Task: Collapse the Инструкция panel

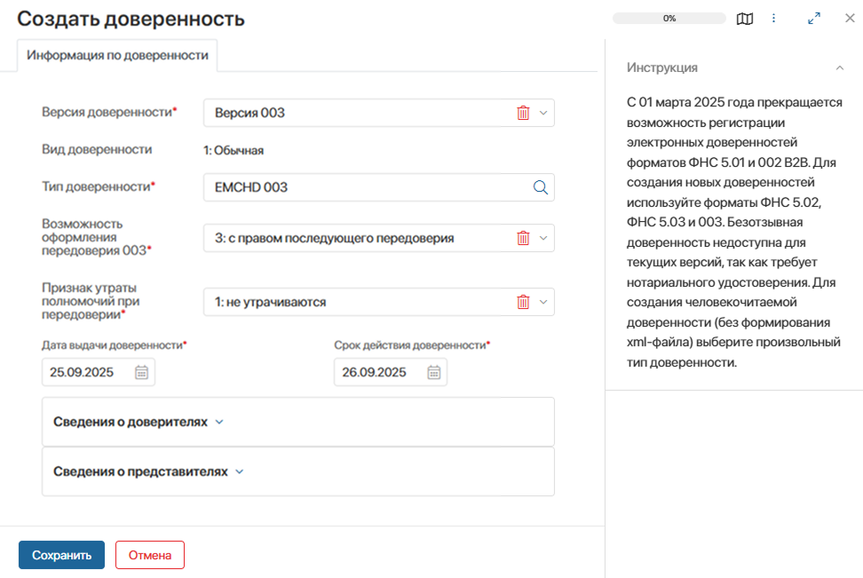Action: point(839,67)
